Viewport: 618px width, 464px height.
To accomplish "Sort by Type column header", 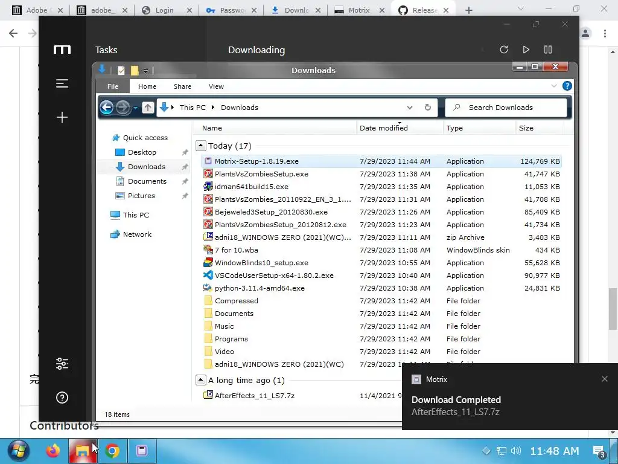I will pyautogui.click(x=479, y=128).
